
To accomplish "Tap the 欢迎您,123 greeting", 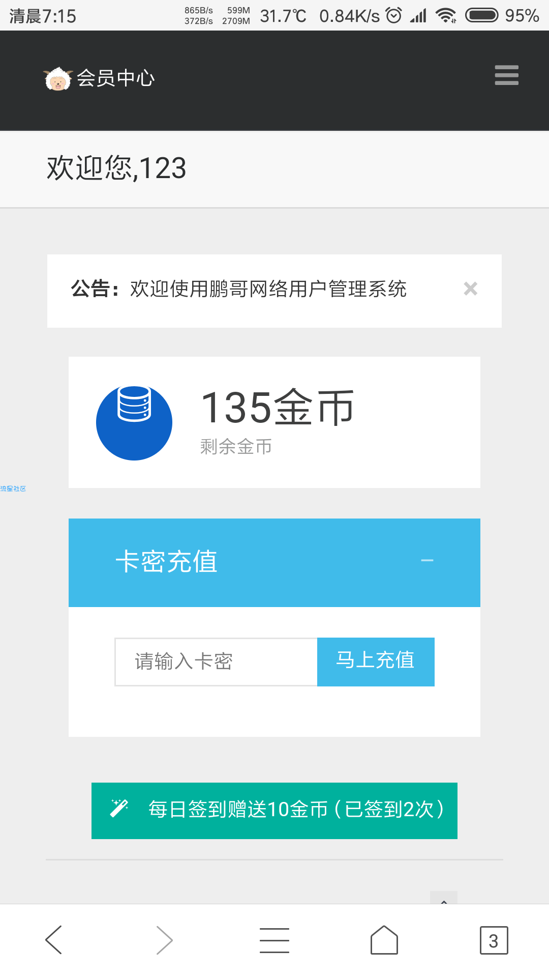I will [x=116, y=168].
